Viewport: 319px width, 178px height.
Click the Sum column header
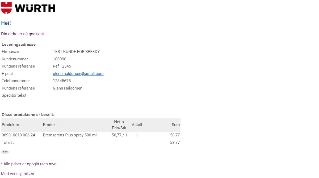(176, 125)
